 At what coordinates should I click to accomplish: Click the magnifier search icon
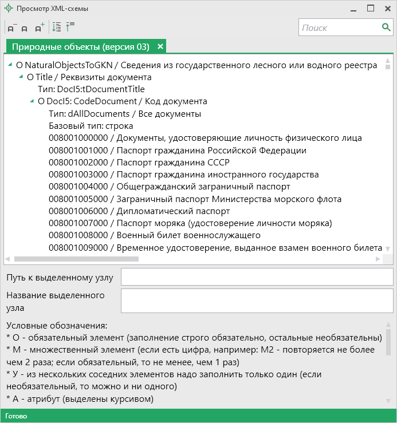coord(386,27)
